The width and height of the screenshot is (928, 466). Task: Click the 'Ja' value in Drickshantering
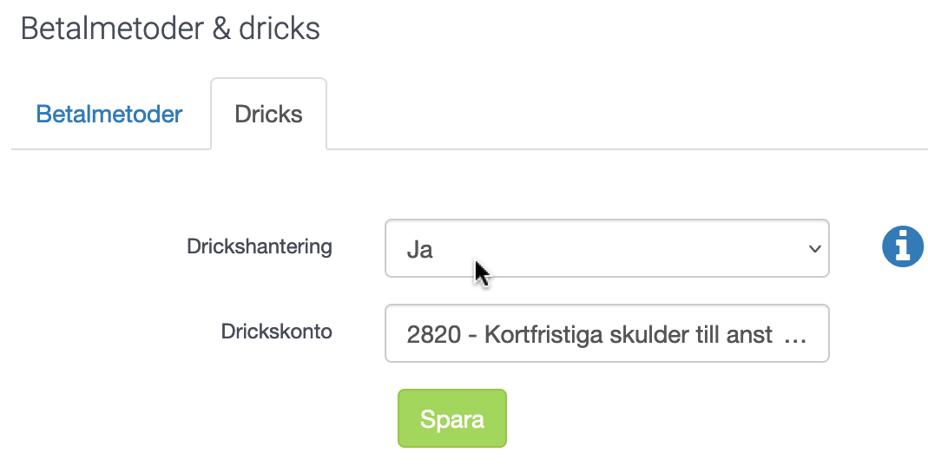tap(419, 250)
